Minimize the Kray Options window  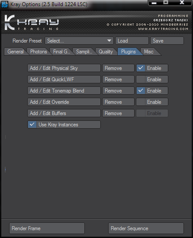[x=154, y=3]
